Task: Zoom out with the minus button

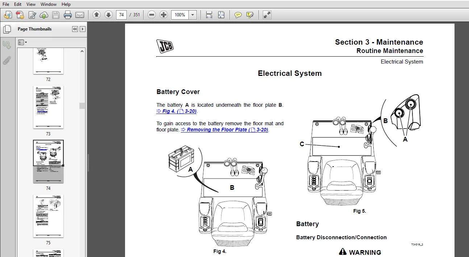Action: point(152,15)
